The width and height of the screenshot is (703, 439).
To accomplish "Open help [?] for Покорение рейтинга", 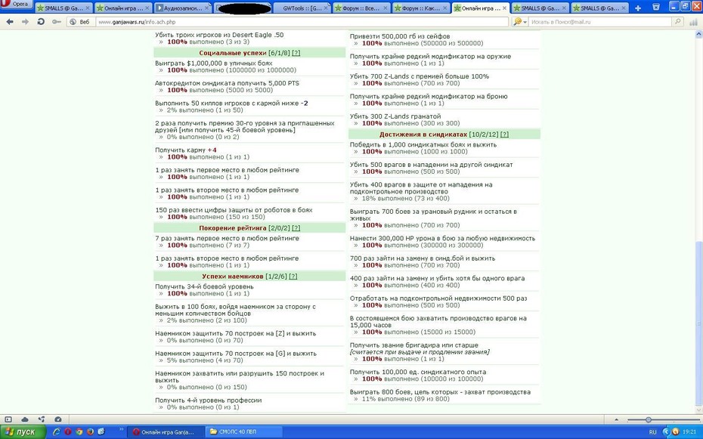I will (x=296, y=228).
